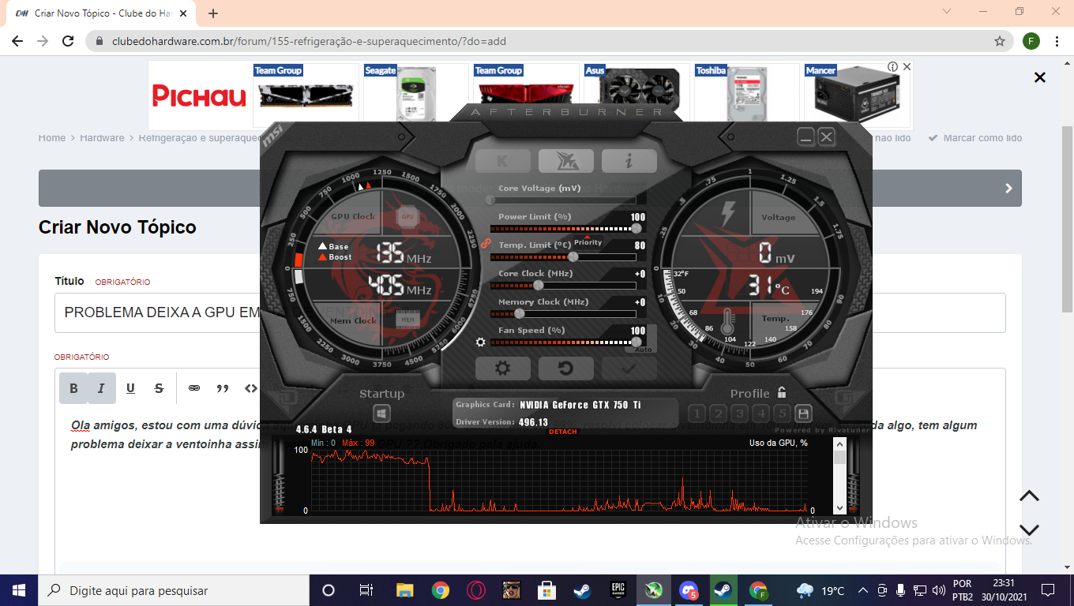Open Chrome three-dot menu
The image size is (1074, 606).
[1057, 41]
